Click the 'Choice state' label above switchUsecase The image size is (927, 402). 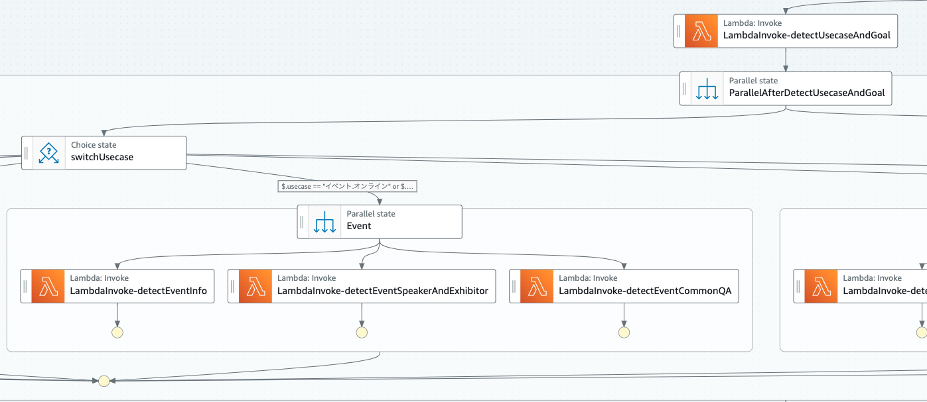[x=94, y=145]
